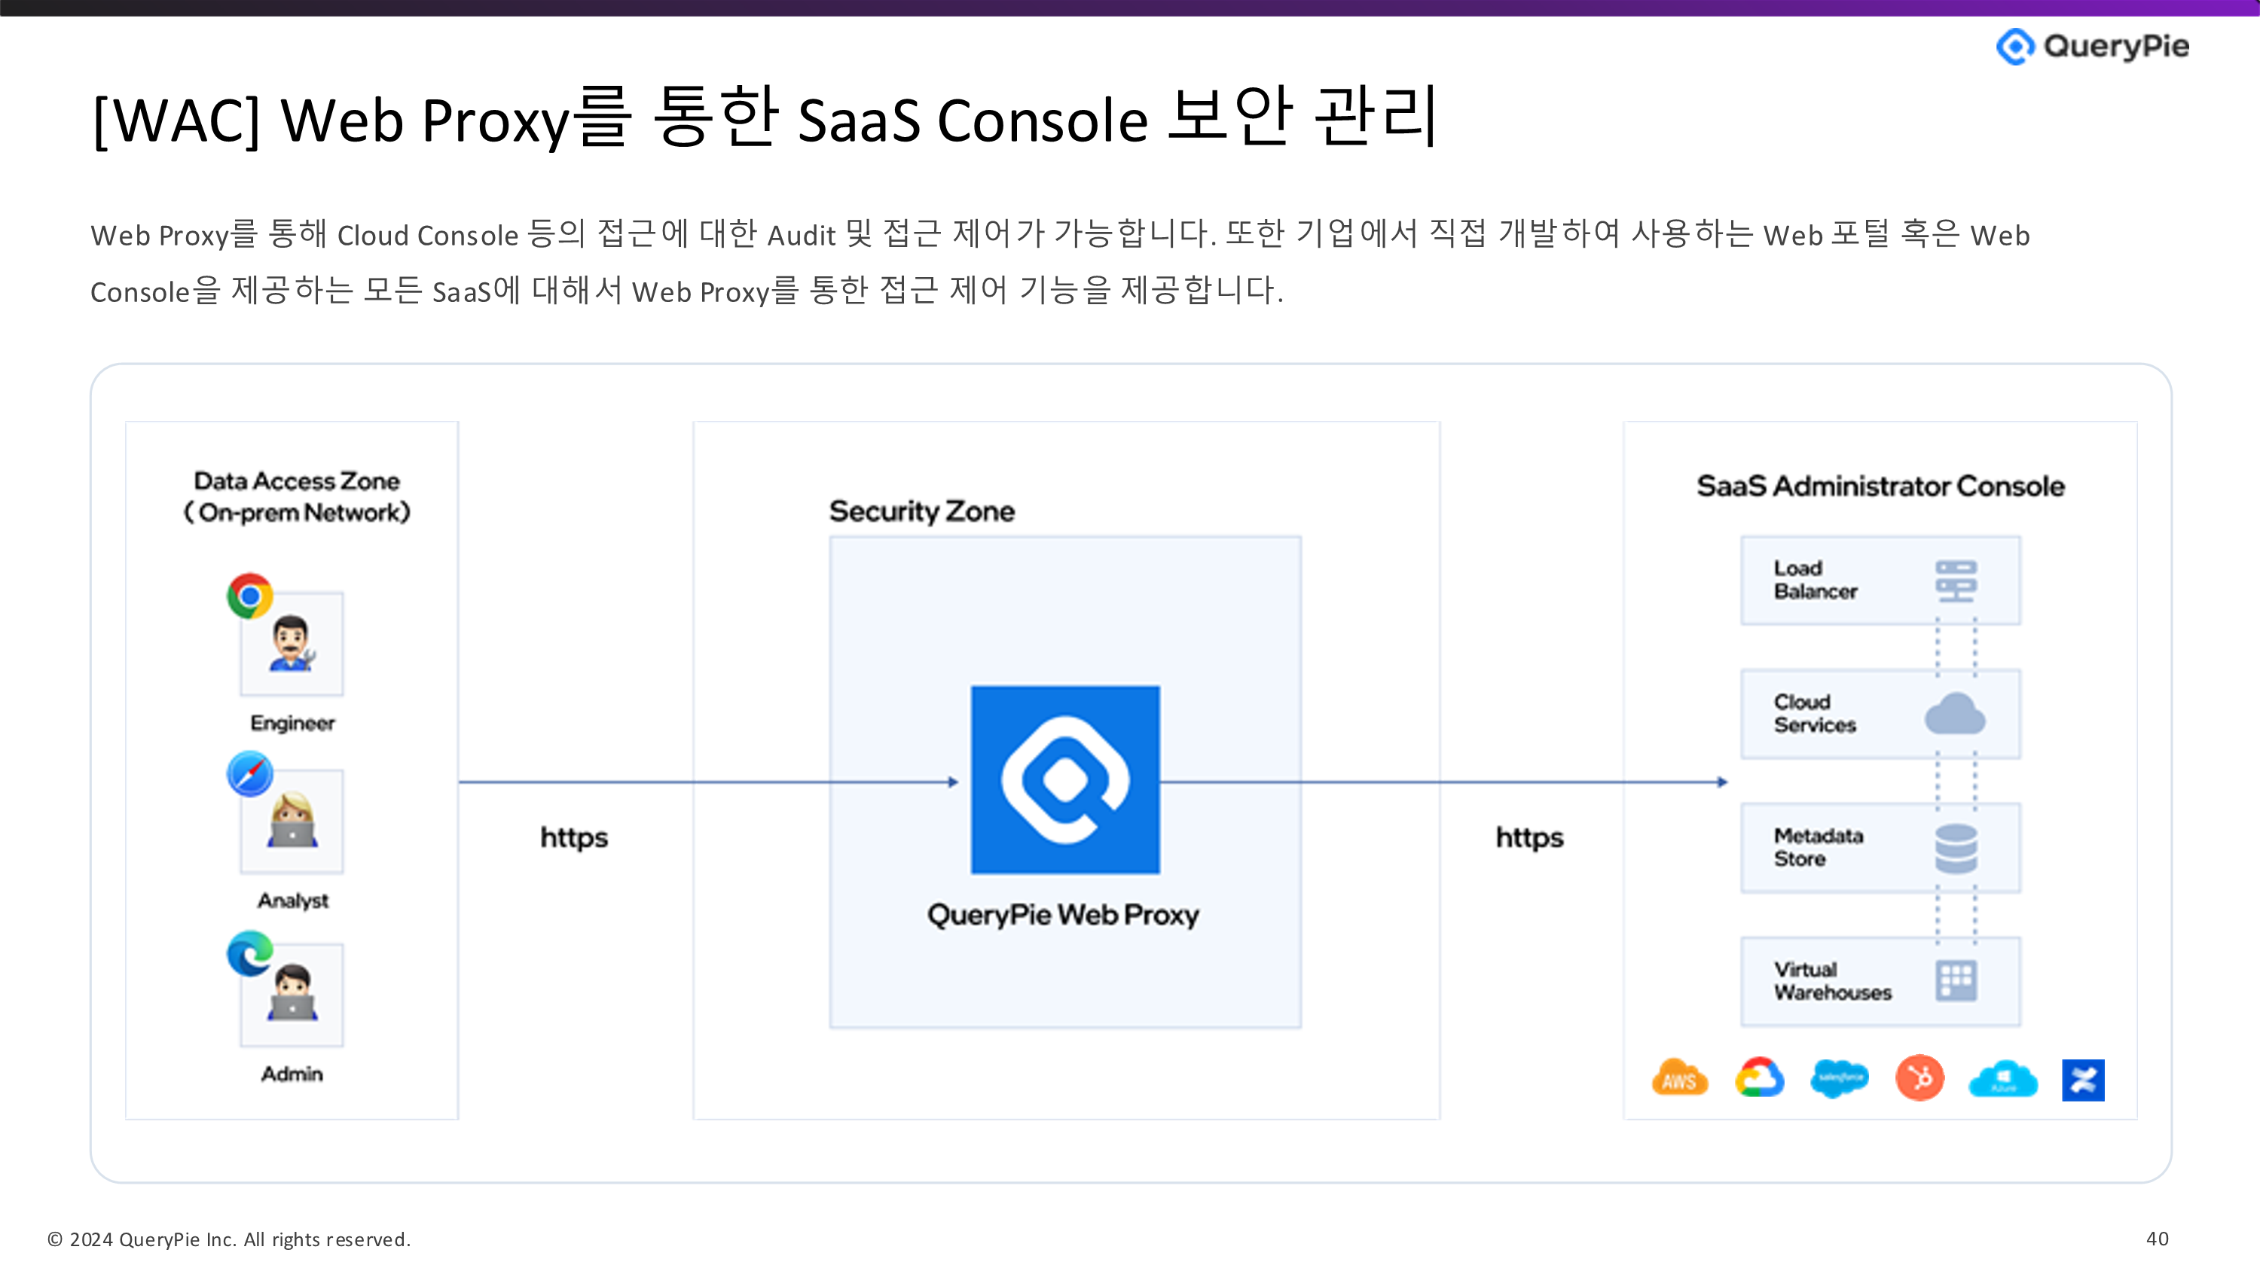This screenshot has width=2260, height=1271.
Task: Click the Load Balancer server icon
Action: pos(1956,581)
